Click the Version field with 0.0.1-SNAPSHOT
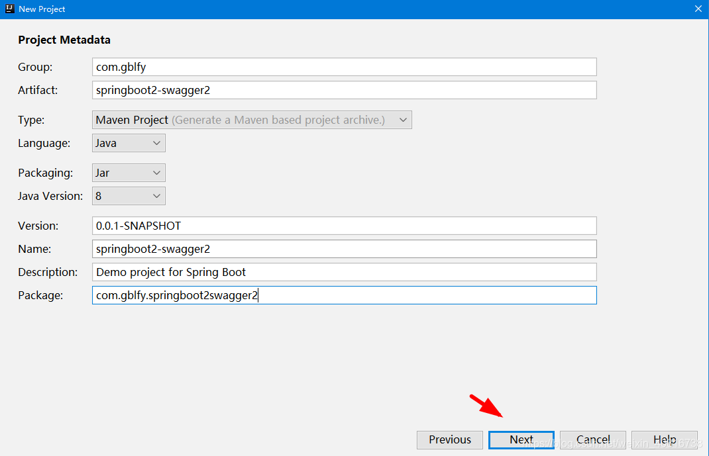The image size is (709, 456). pos(344,226)
